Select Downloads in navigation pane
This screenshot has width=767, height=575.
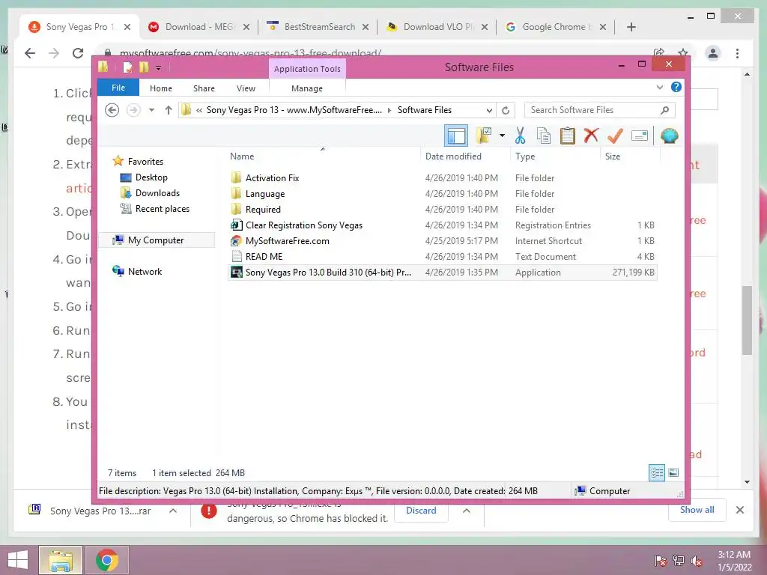point(157,192)
